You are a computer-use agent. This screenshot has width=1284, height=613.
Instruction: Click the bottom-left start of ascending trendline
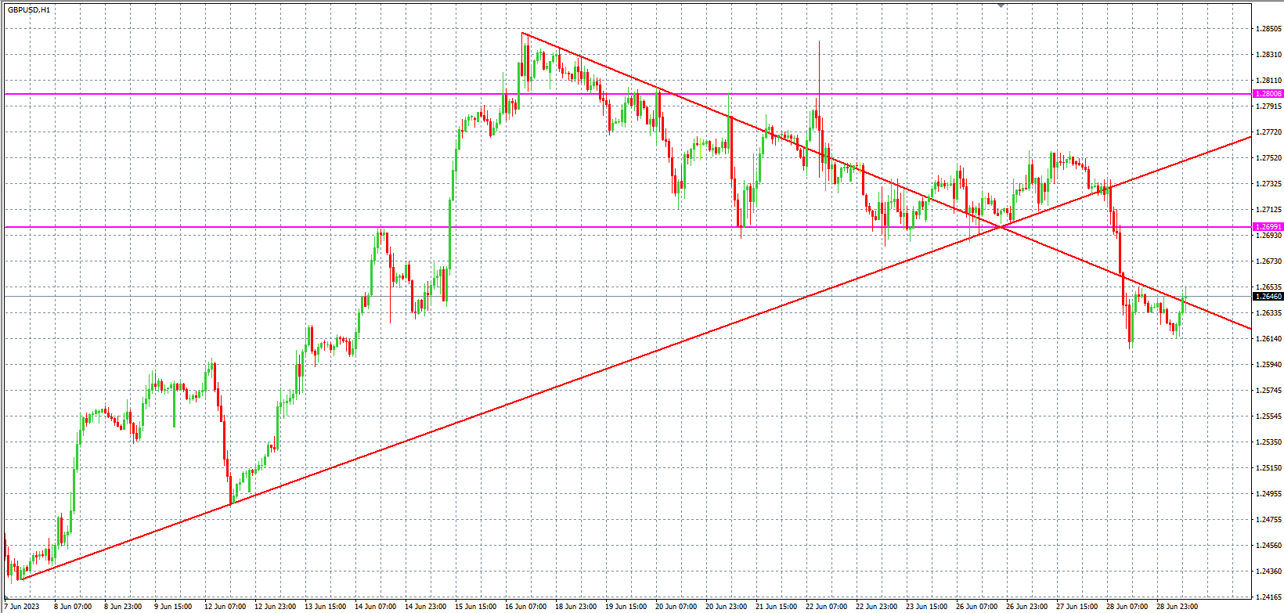coord(23,579)
